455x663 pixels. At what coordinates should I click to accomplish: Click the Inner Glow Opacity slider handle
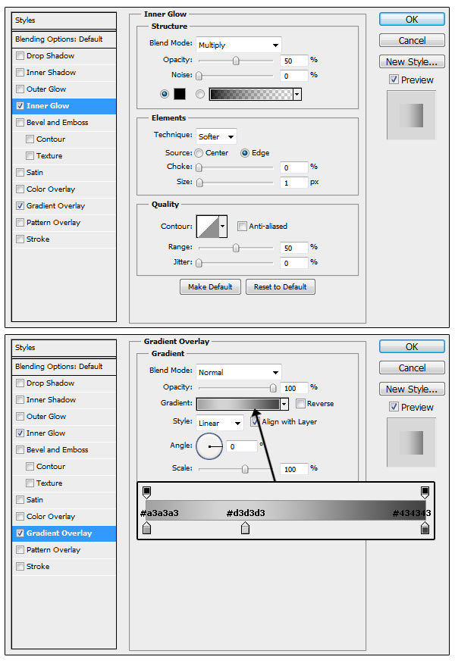pyautogui.click(x=236, y=61)
